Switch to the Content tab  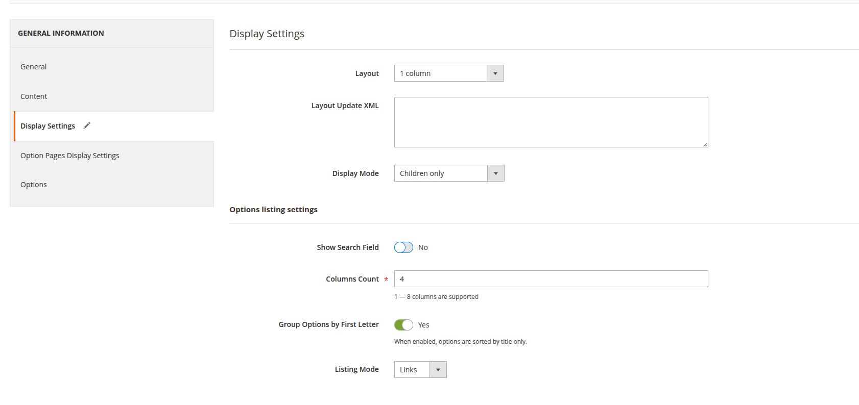click(x=34, y=96)
